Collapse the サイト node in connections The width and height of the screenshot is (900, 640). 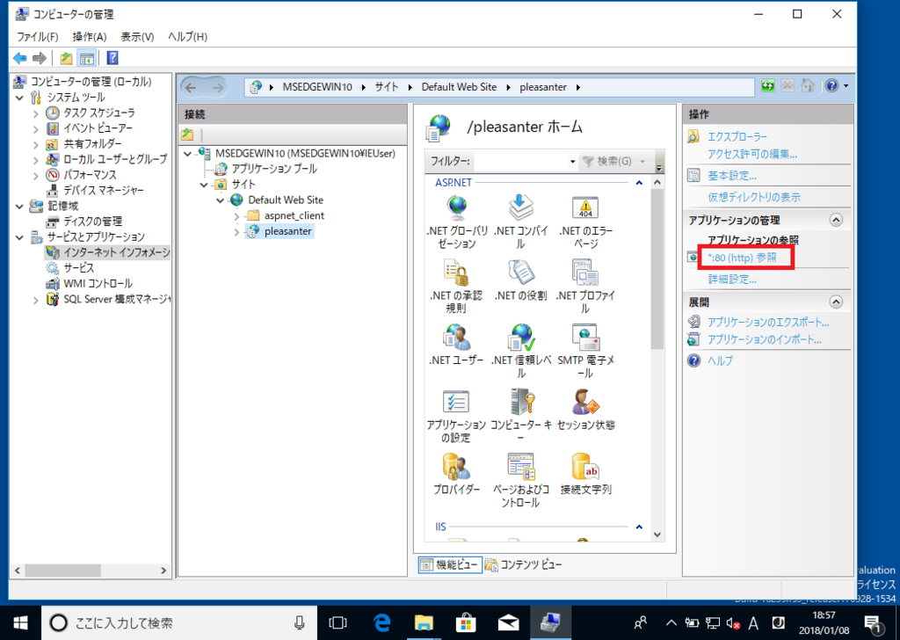point(204,185)
